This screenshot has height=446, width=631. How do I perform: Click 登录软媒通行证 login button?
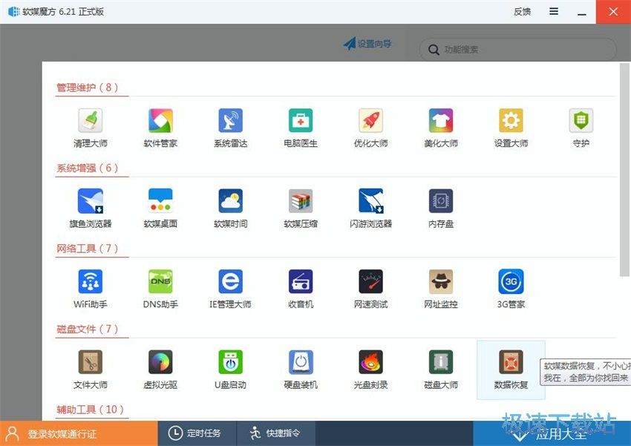click(79, 433)
